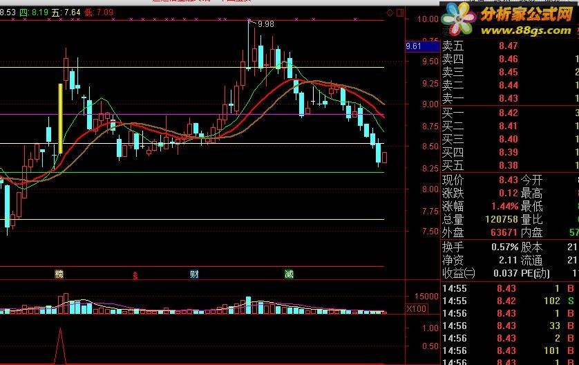
Task: Click the diamond icon above the chart
Action: point(390,13)
